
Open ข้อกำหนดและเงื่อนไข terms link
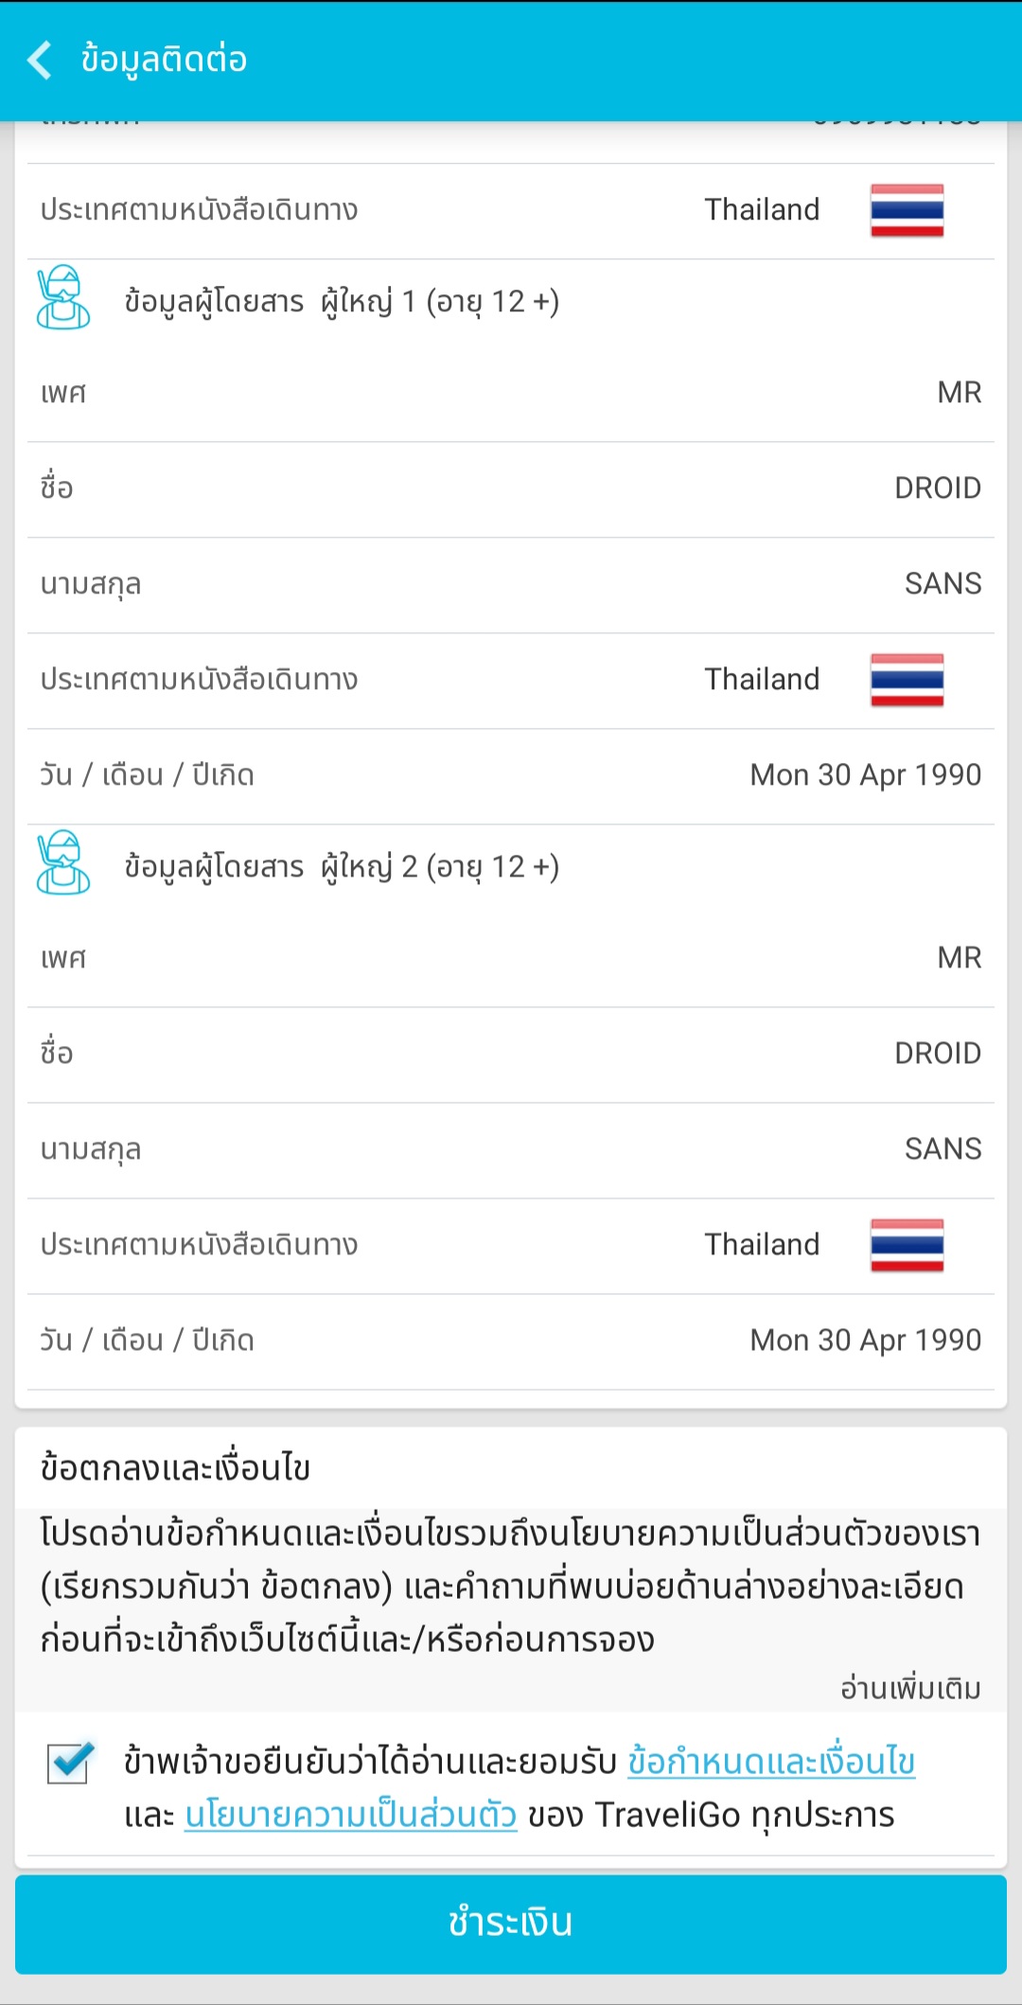point(771,1762)
